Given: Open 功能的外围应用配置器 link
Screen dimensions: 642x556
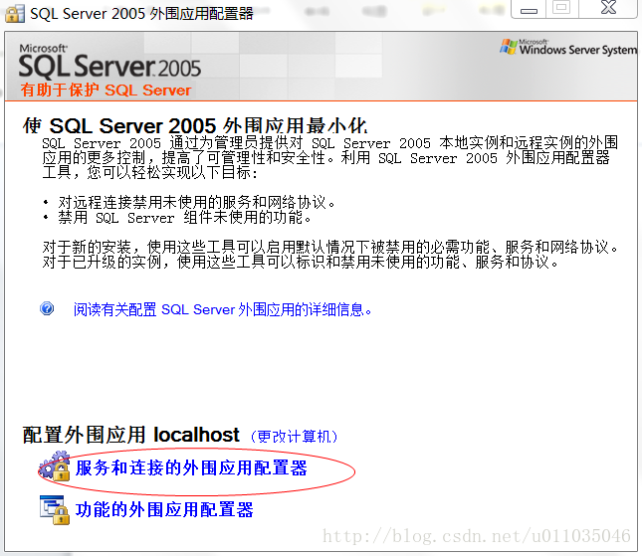Looking at the screenshot, I should click(x=164, y=510).
